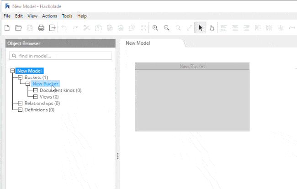Toggle the Document kinds (0) expander

(36, 90)
